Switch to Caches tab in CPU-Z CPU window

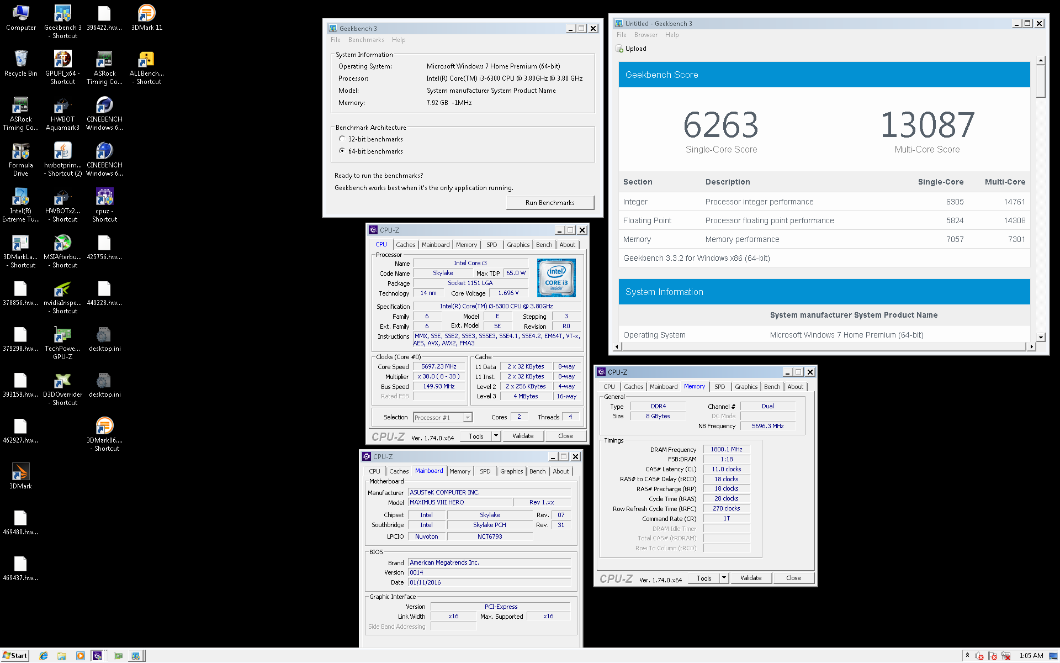(x=405, y=245)
